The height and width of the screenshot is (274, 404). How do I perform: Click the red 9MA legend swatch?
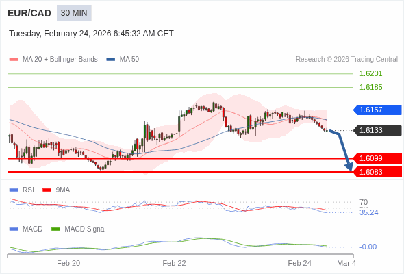[47, 190]
